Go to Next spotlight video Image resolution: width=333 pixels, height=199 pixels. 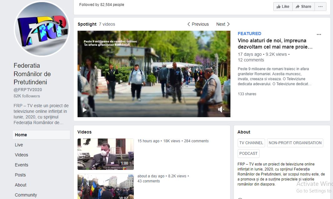(223, 24)
